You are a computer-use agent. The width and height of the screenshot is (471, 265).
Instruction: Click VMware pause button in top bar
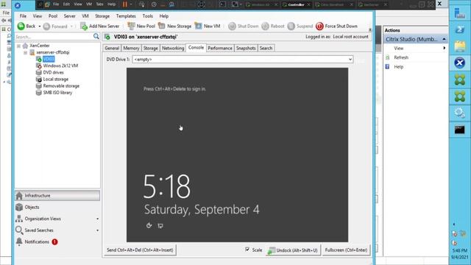point(124,4)
